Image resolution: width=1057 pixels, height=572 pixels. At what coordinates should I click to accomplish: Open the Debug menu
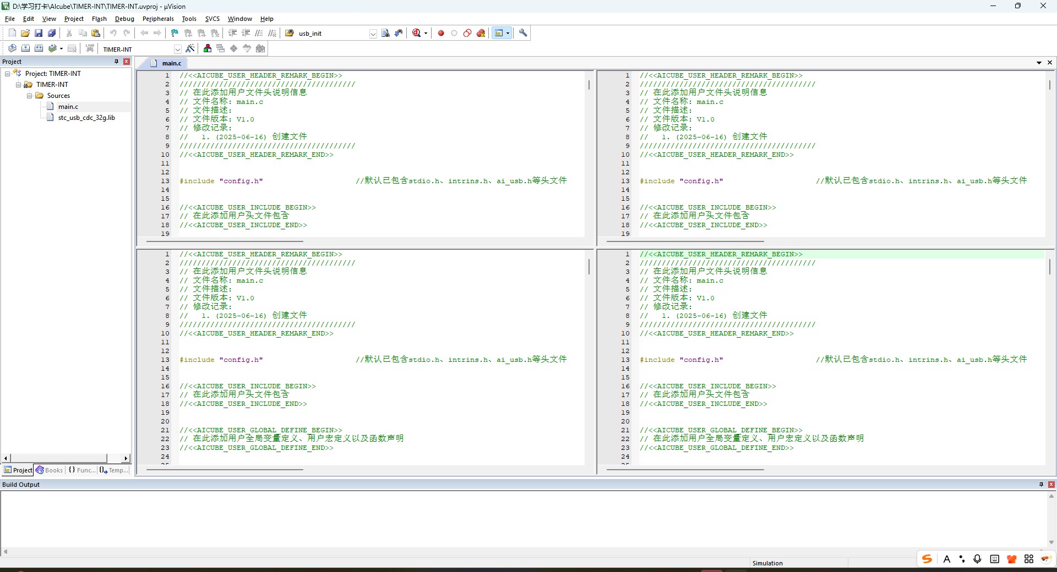[x=124, y=19]
